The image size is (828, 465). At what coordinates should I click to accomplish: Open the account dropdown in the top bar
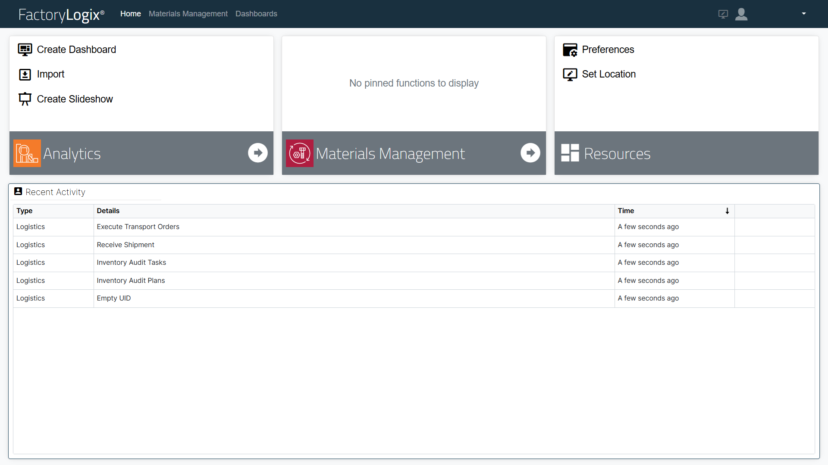[x=803, y=14]
